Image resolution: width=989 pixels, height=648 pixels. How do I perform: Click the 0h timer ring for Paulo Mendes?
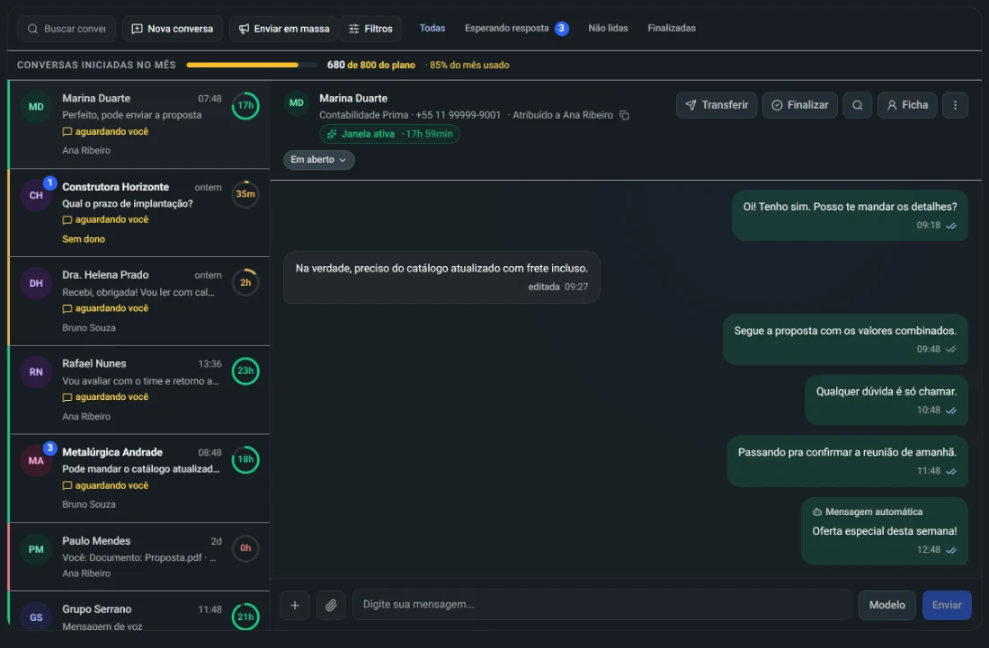click(x=245, y=547)
